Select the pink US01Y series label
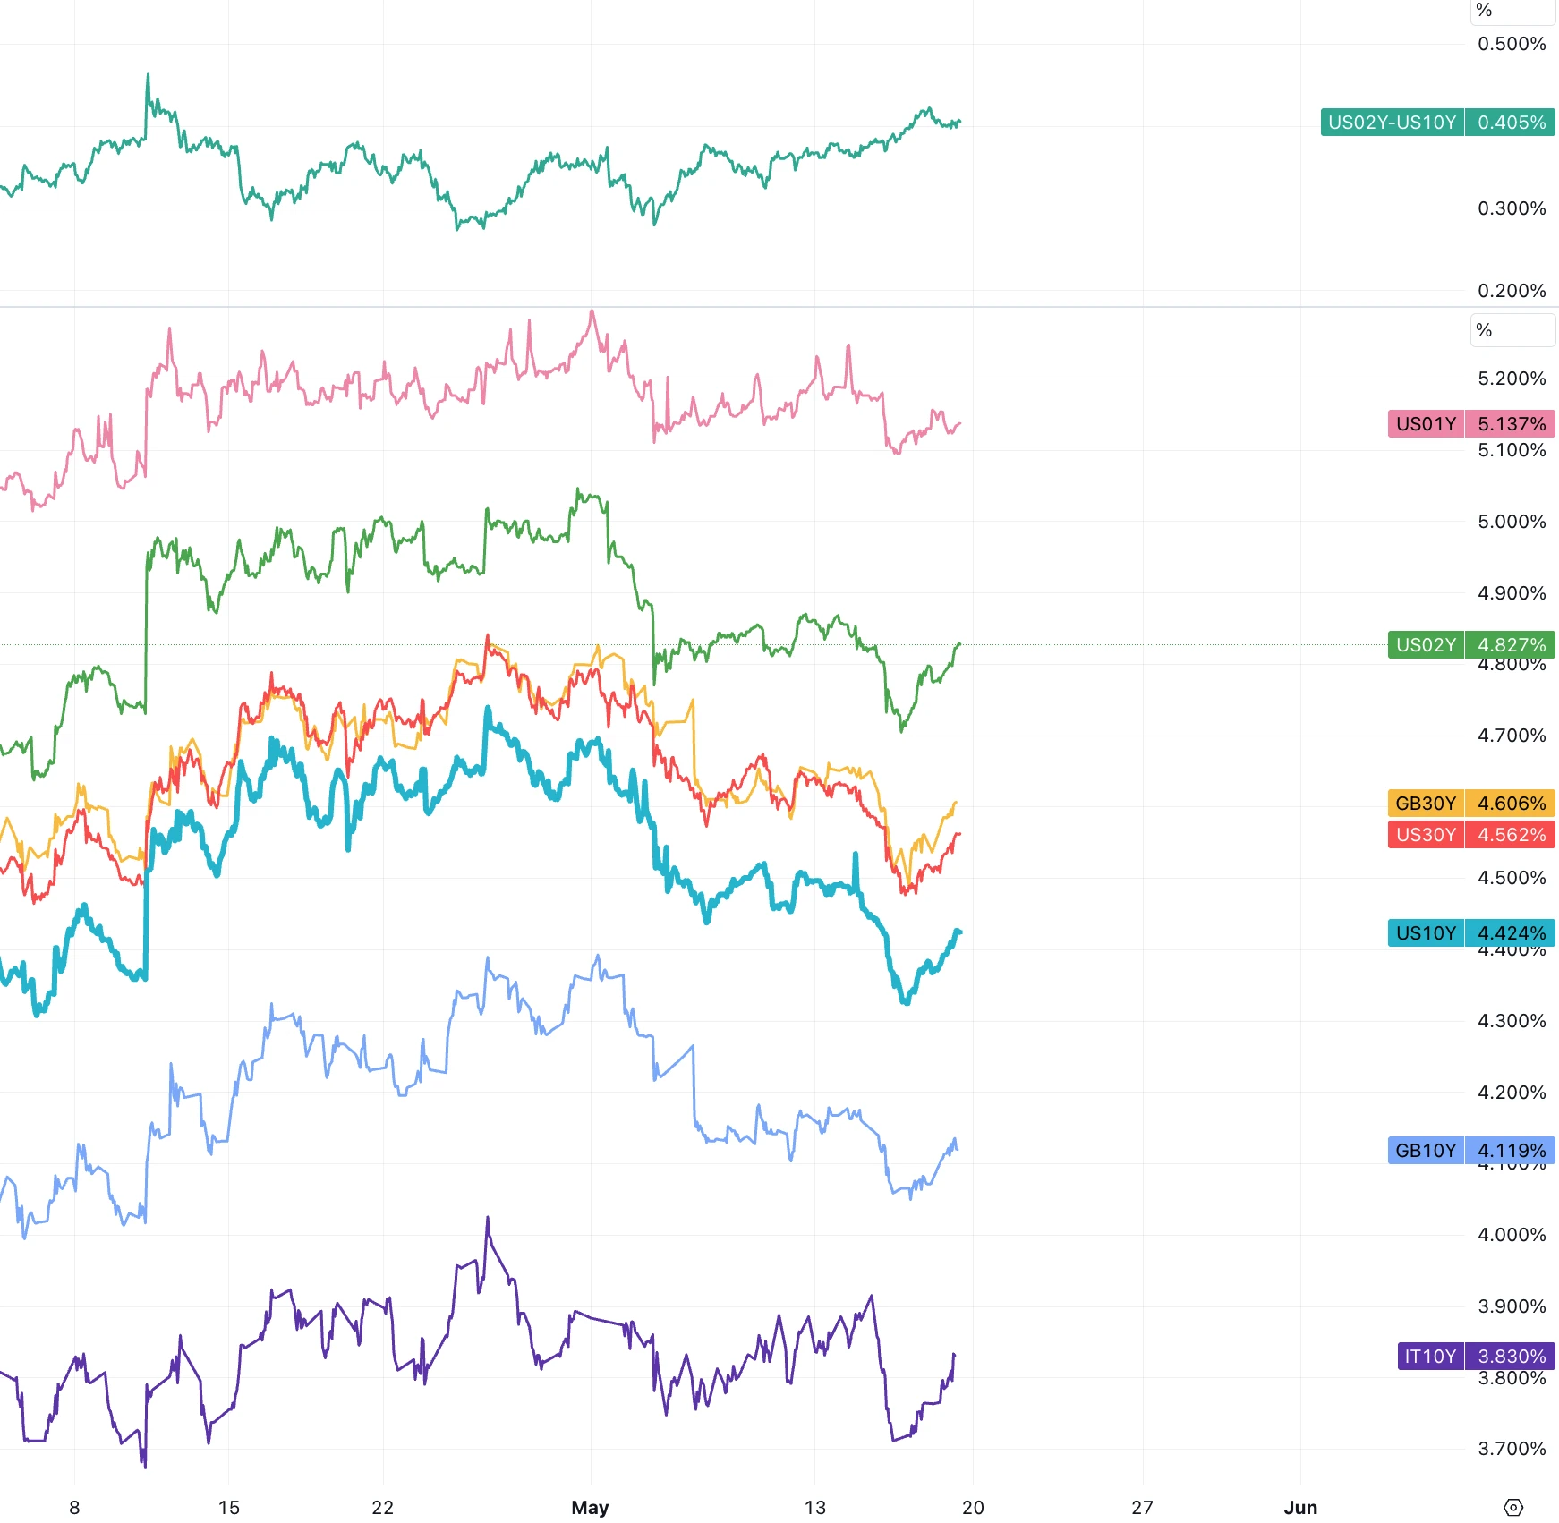The height and width of the screenshot is (1523, 1559). 1426,424
